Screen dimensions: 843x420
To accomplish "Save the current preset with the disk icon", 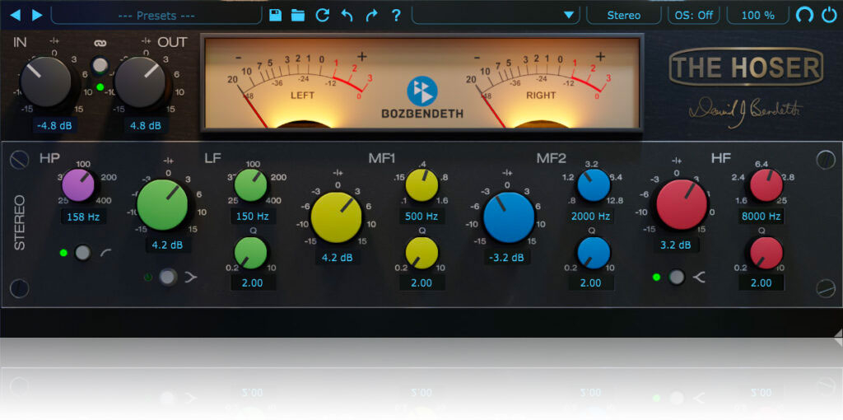I will (275, 15).
